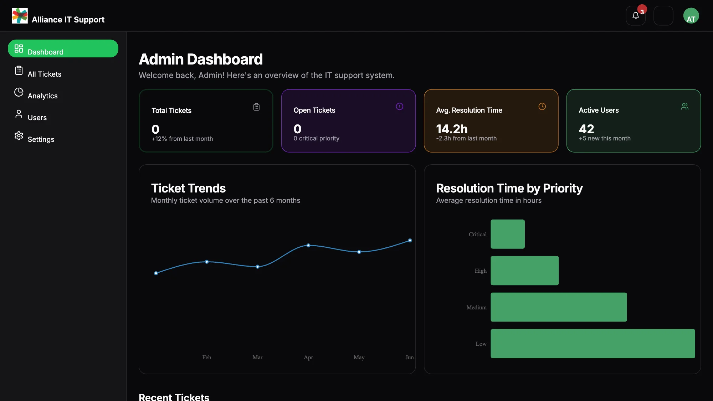Click the Feb data point on trend line
The image size is (713, 401).
pos(207,262)
